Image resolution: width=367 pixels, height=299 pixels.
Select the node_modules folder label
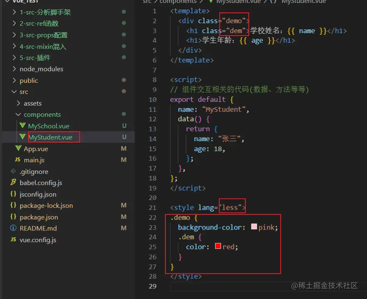41,69
